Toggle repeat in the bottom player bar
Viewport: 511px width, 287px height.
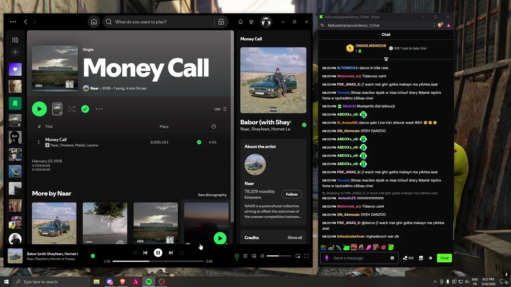coord(181,253)
